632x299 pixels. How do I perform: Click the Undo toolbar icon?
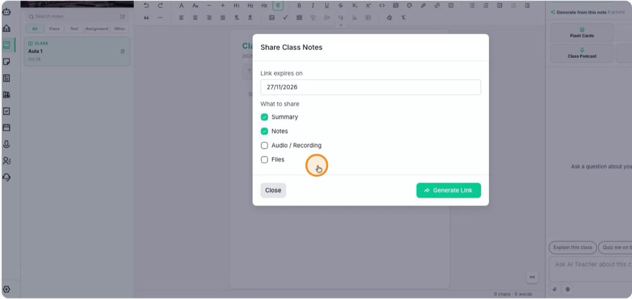(146, 5)
